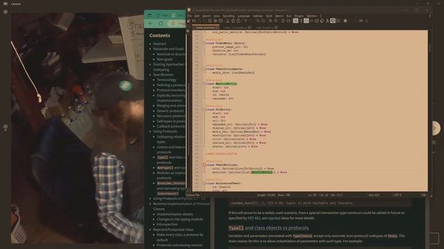Open the File menu in Notepad++
This screenshot has width=444, height=249.
[x=189, y=16]
